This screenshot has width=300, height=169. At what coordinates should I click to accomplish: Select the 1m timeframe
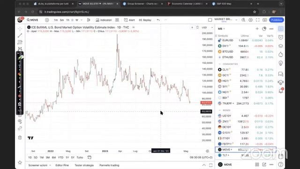coord(56,20)
